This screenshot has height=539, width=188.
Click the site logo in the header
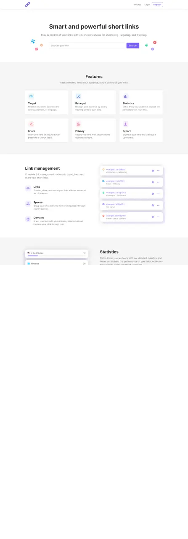click(x=27, y=4)
